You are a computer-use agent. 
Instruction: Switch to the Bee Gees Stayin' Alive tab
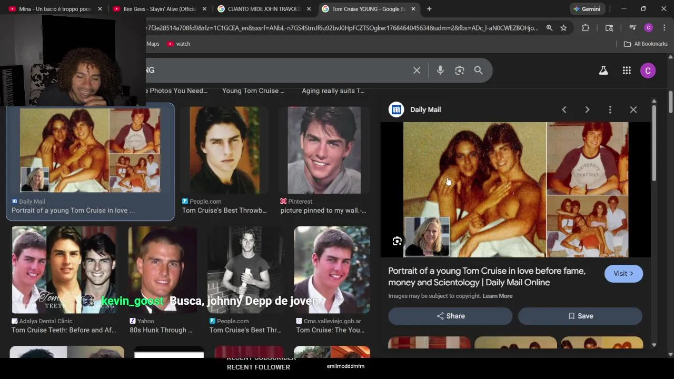coord(159,9)
